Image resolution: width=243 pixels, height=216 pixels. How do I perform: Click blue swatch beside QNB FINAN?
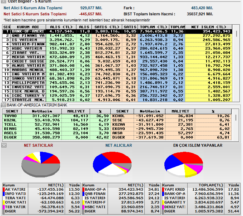(x=83, y=194)
